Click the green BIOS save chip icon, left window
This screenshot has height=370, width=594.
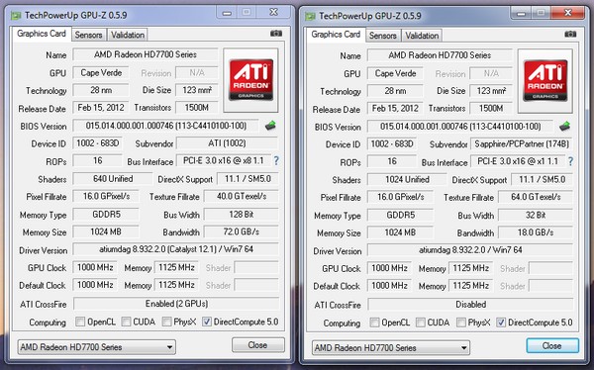click(x=270, y=126)
